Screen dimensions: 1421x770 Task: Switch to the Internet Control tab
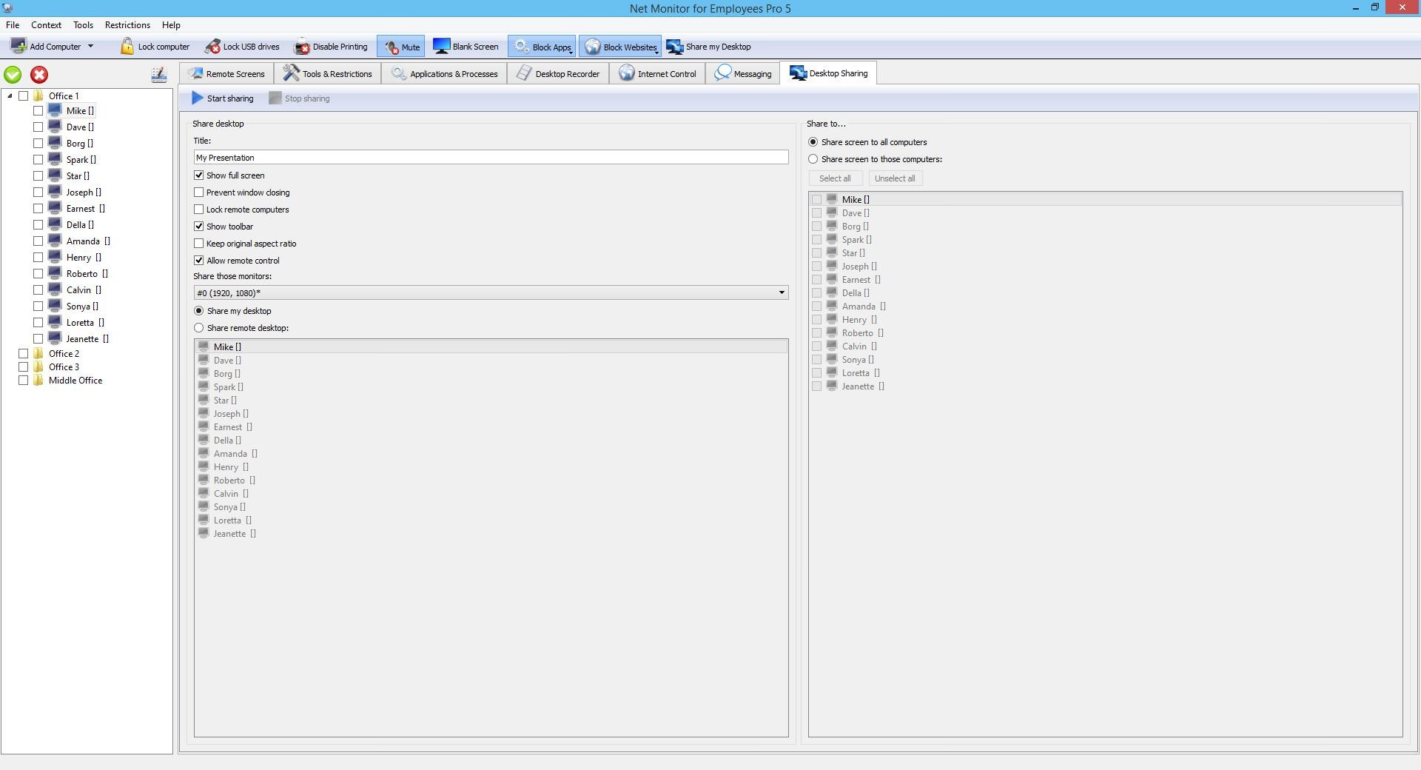click(657, 74)
